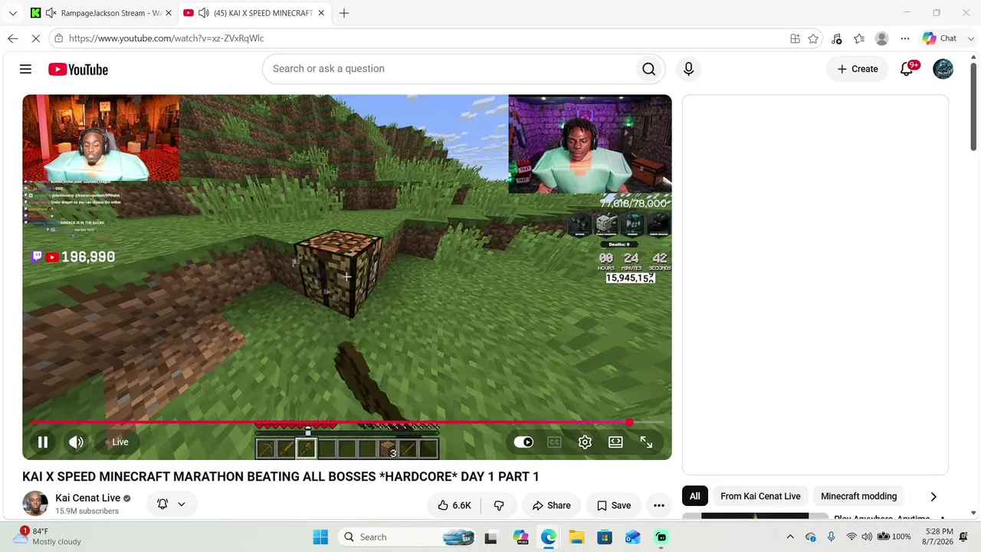Open File Explorer from the taskbar

[x=576, y=537]
